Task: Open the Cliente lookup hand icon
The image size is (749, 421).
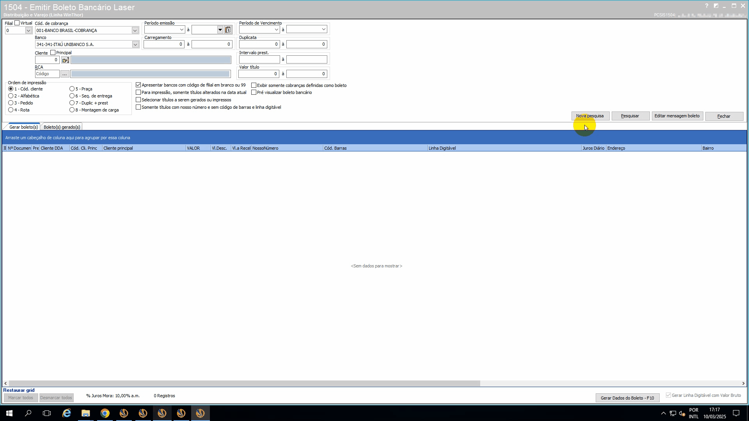Action: (65, 60)
